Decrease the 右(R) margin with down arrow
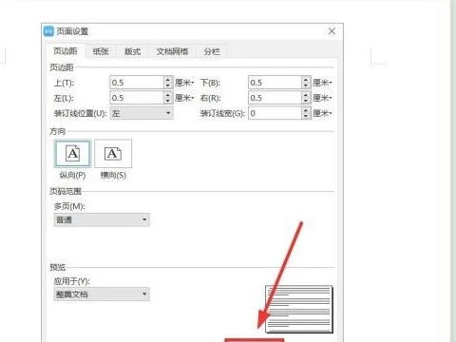456x342 pixels. [306, 101]
